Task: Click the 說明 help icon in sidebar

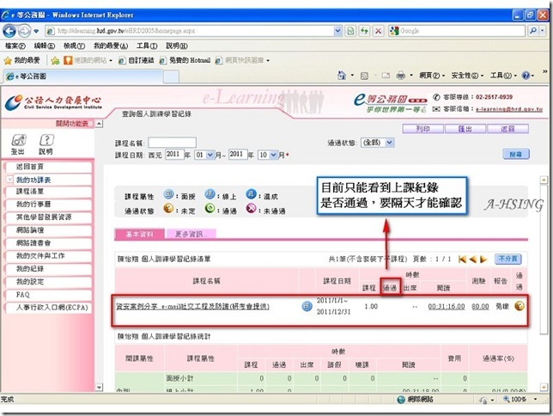Action: tap(46, 144)
